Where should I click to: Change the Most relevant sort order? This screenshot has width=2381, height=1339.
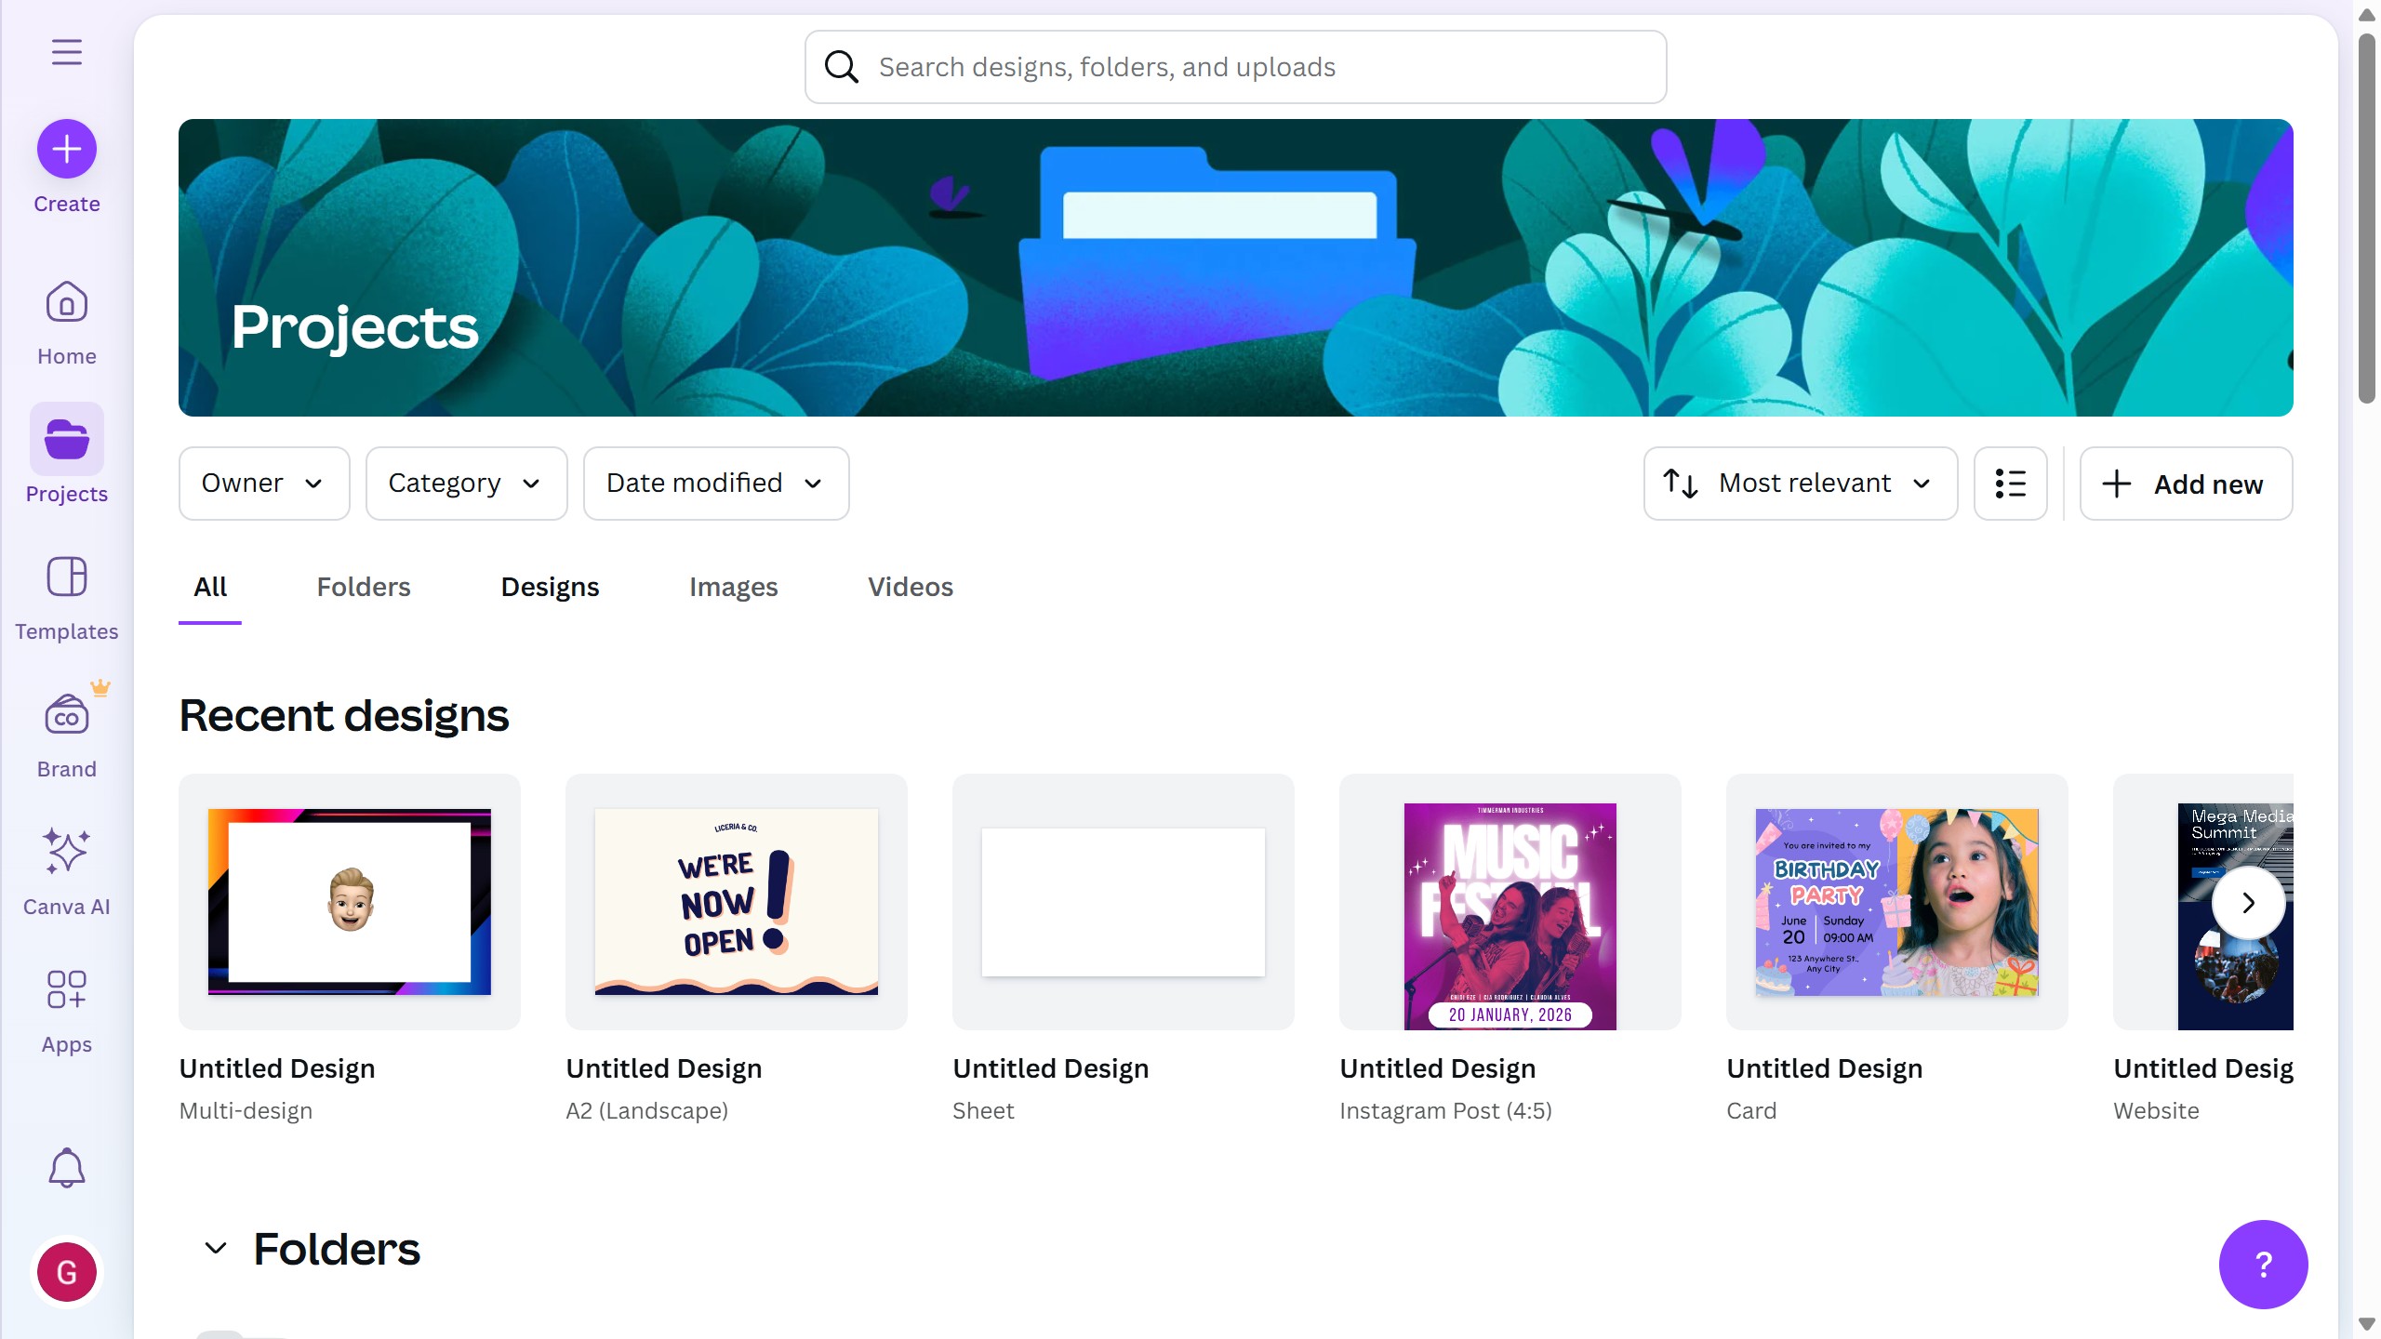coord(1800,484)
